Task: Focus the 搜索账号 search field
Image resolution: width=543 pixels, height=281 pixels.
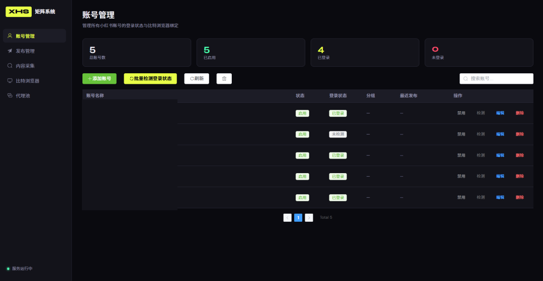Action: click(496, 78)
